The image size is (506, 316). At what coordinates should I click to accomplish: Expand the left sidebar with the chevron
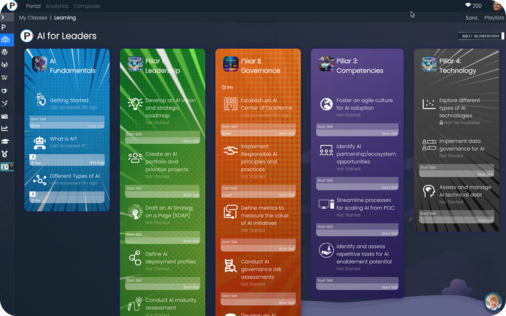3,17
